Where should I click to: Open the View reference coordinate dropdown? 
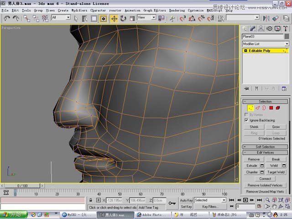(x=147, y=18)
